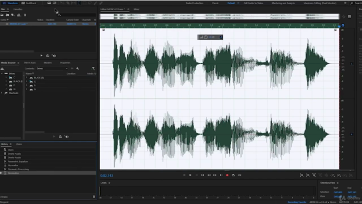Click add shortcut star icon in Media Browser
The height and width of the screenshot is (204, 362).
pos(77,69)
